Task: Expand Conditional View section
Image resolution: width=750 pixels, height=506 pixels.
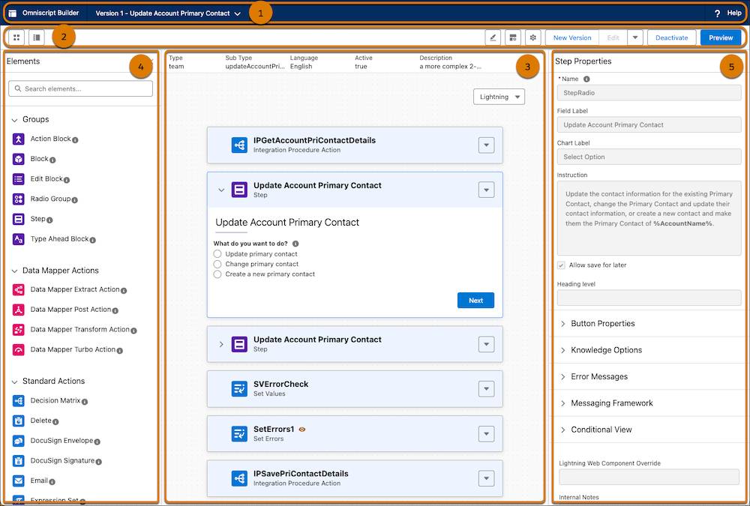Action: pyautogui.click(x=563, y=430)
